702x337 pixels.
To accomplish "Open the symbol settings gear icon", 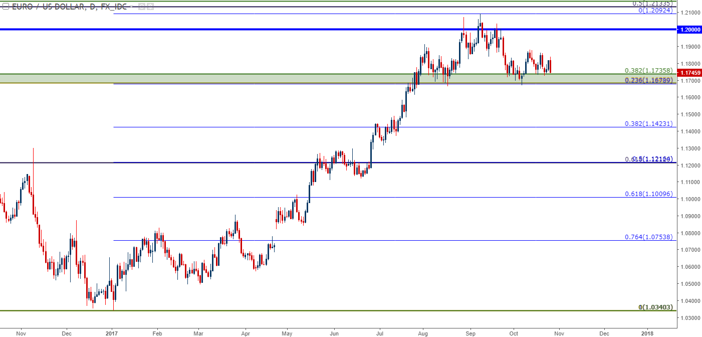I will click(x=150, y=7).
